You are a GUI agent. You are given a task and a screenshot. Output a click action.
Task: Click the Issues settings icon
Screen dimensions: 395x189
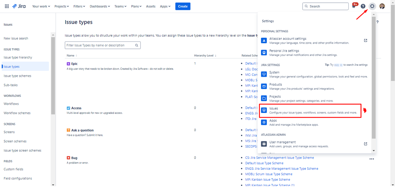pyautogui.click(x=264, y=110)
